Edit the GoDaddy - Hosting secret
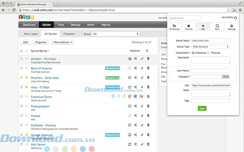Image resolution: width=244 pixels, height=152 pixels. [142, 125]
